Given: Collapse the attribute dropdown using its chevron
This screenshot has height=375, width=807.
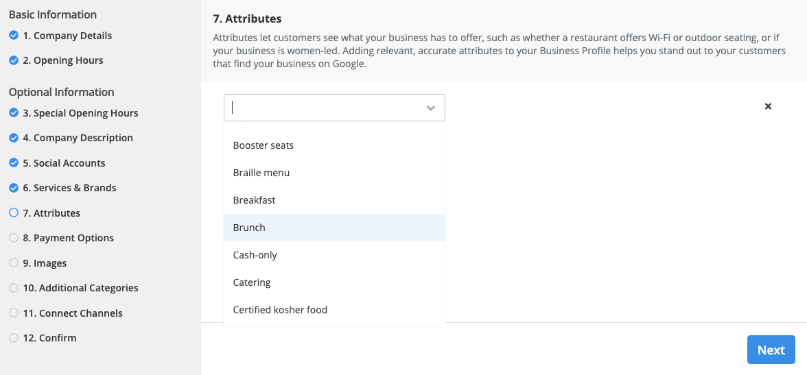Looking at the screenshot, I should (x=431, y=108).
